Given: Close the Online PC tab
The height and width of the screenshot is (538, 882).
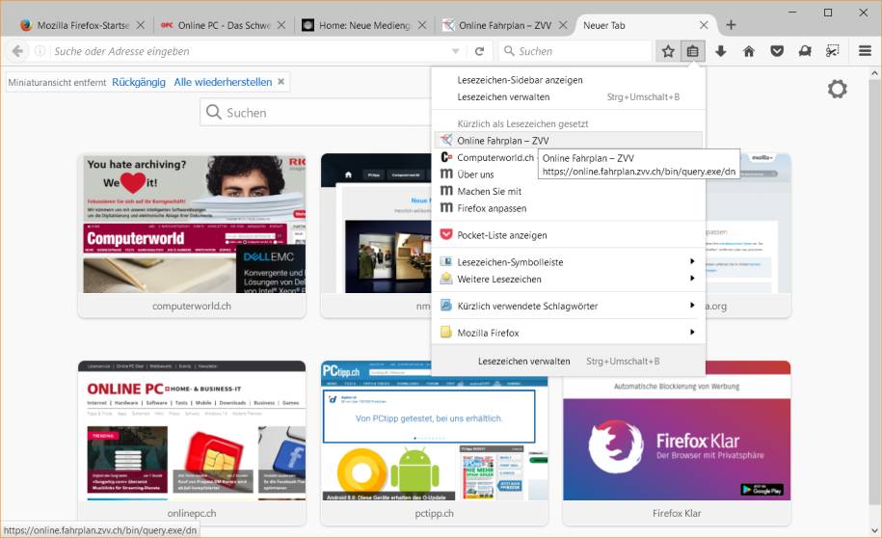Looking at the screenshot, I should click(x=281, y=25).
